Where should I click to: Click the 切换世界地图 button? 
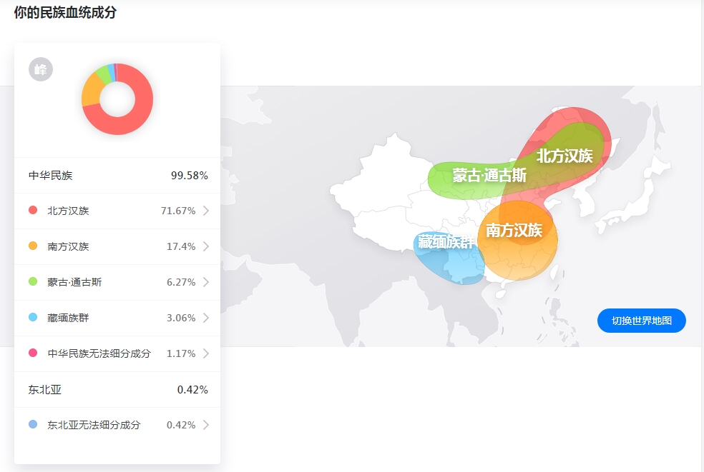[641, 321]
